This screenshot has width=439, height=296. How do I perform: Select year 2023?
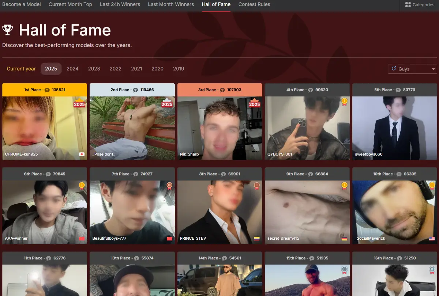[94, 69]
